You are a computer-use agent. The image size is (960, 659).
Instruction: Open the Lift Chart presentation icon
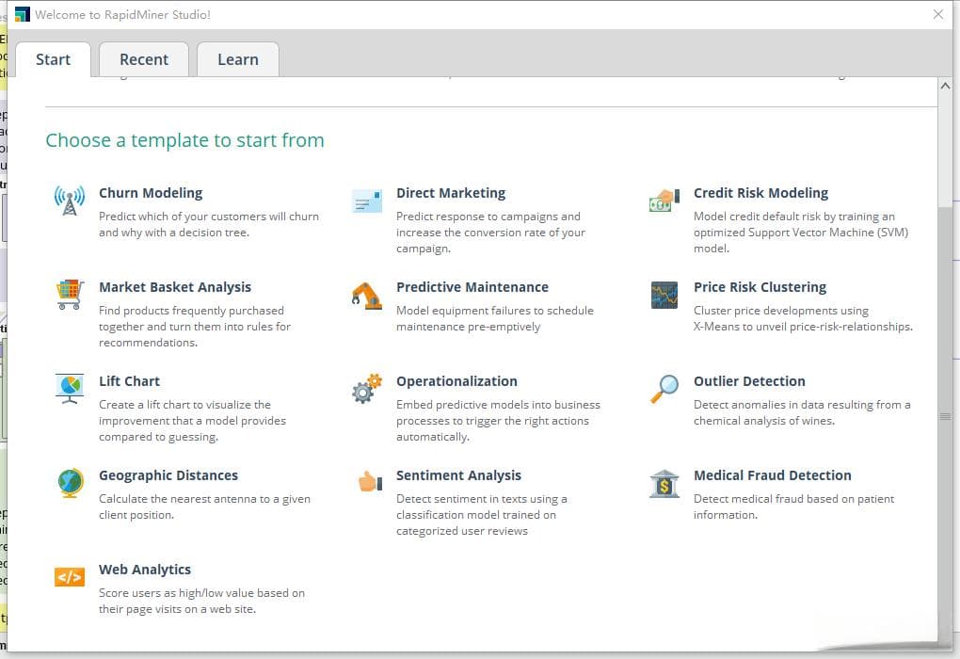point(70,389)
